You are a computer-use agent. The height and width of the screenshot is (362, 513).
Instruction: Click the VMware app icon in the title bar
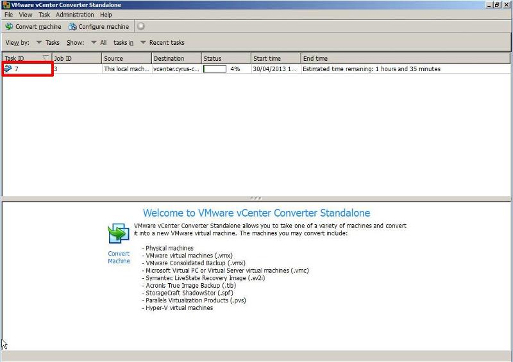[6, 5]
